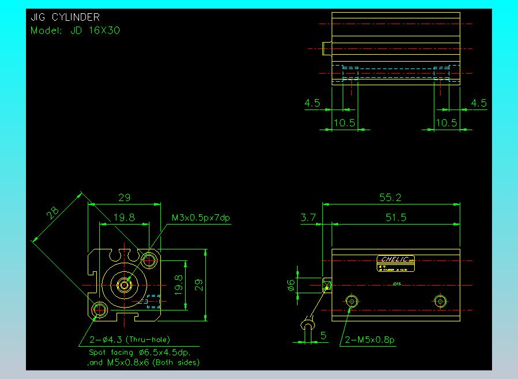Click the horizontal "19.8" hole spacing dimension
The image size is (518, 379).
click(124, 217)
